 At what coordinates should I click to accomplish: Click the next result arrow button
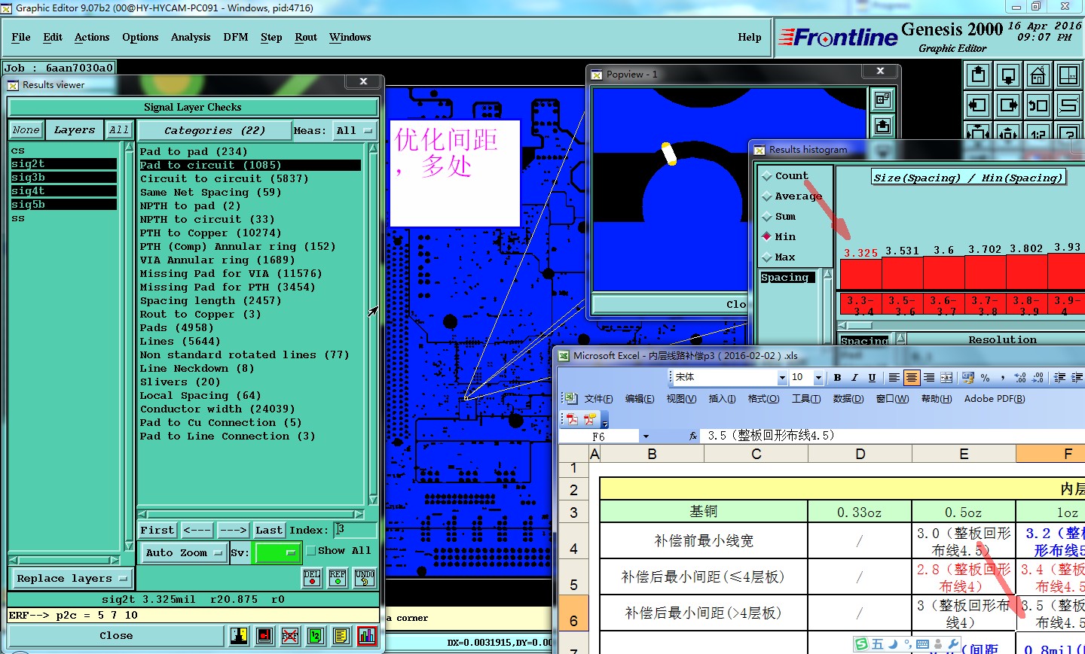click(x=233, y=531)
